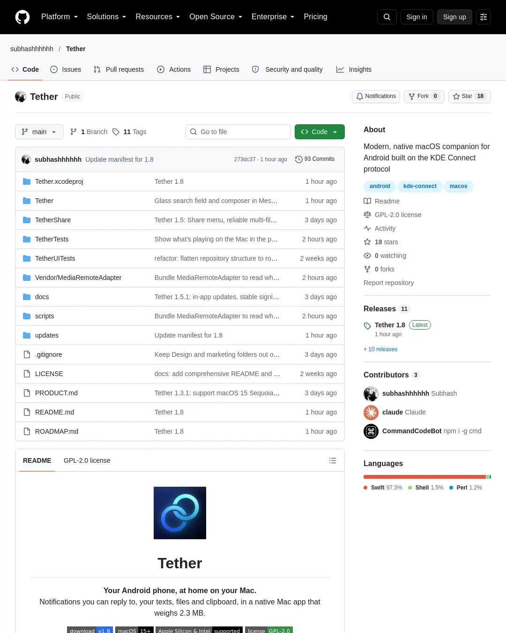The width and height of the screenshot is (506, 633).
Task: Click the LICENSE file icon
Action: tap(27, 374)
